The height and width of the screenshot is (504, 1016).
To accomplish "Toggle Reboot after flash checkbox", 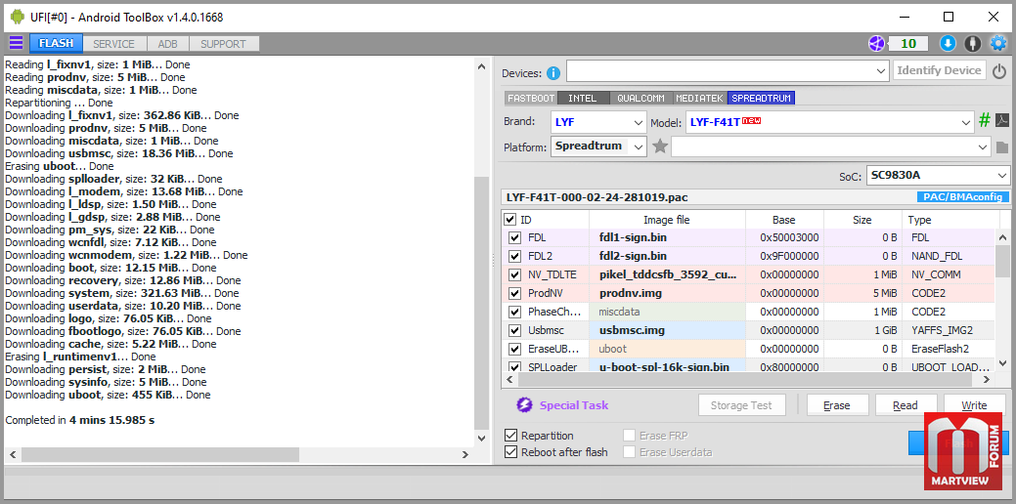I will [x=511, y=452].
